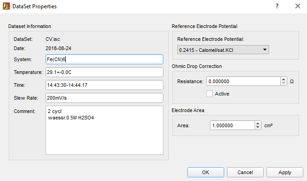Click the Area value field
This screenshot has width=307, height=181.
[232, 125]
